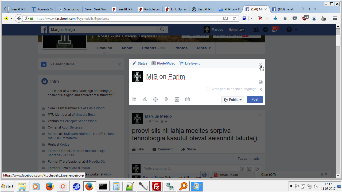The image size is (342, 192).
Task: Open the audience selector beside Just now
Action: tap(164, 122)
